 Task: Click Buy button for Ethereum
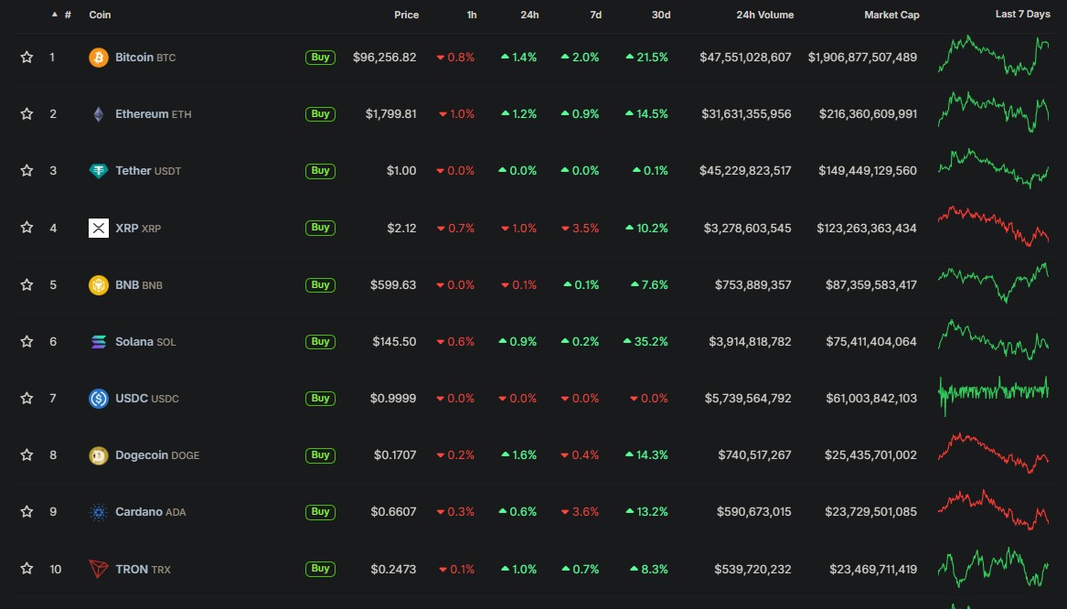coord(321,114)
